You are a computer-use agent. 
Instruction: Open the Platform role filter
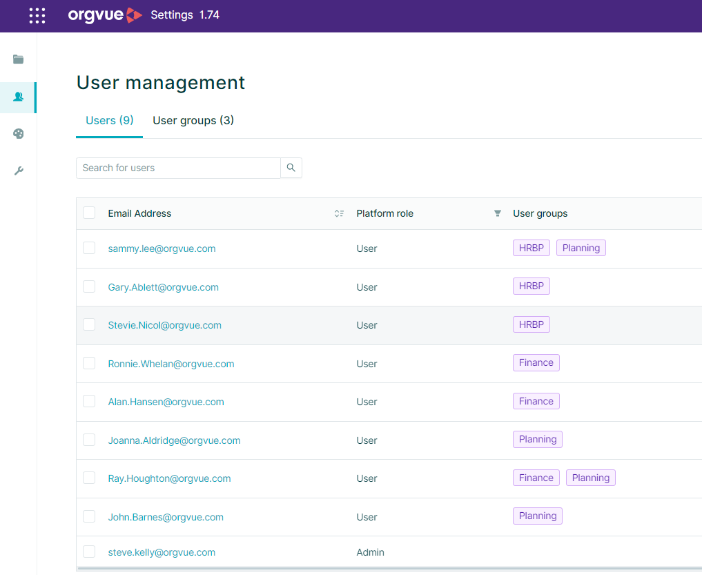(498, 214)
